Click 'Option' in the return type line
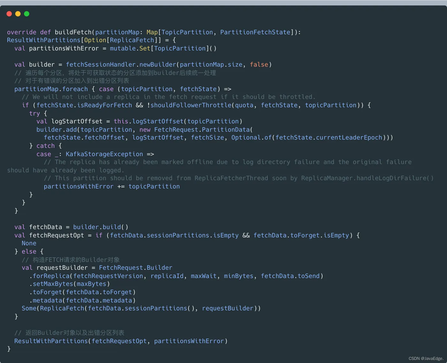Viewport: 447px width, 363px height. tap(95, 40)
